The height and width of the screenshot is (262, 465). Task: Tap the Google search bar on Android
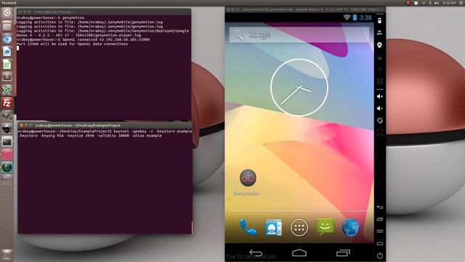(299, 35)
